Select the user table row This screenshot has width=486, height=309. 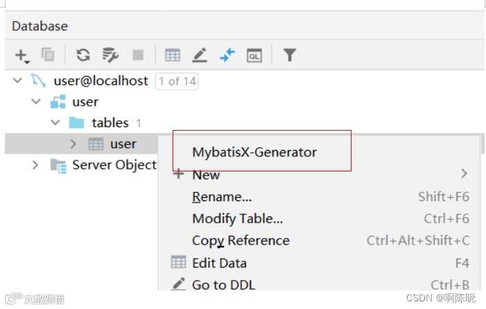(x=81, y=144)
